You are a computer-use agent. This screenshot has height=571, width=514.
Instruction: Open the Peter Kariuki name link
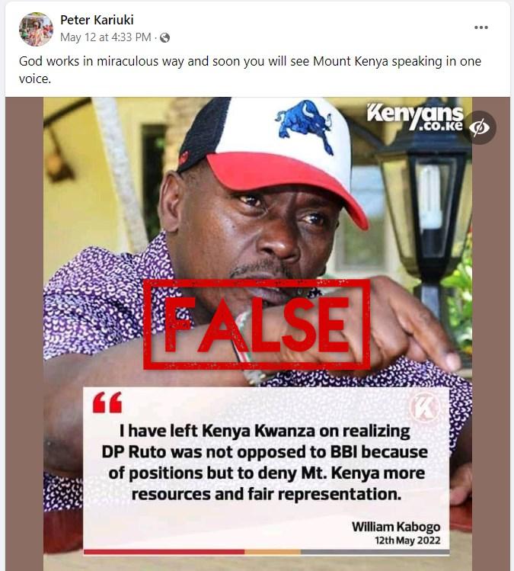[97, 20]
